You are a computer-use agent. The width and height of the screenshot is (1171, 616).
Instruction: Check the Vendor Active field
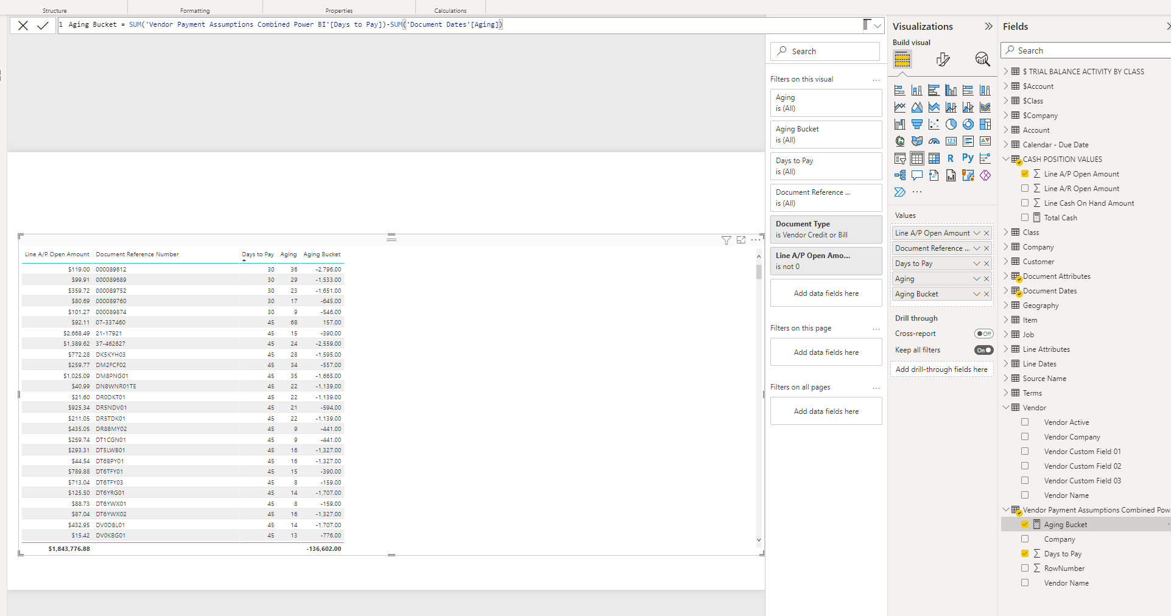pyautogui.click(x=1025, y=422)
